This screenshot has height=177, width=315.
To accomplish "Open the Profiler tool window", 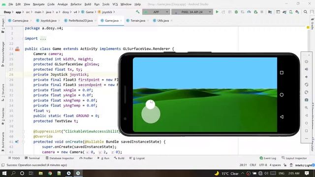I will point(86,158).
